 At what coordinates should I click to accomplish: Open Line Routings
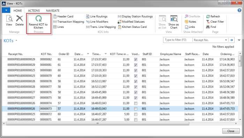[97, 16]
